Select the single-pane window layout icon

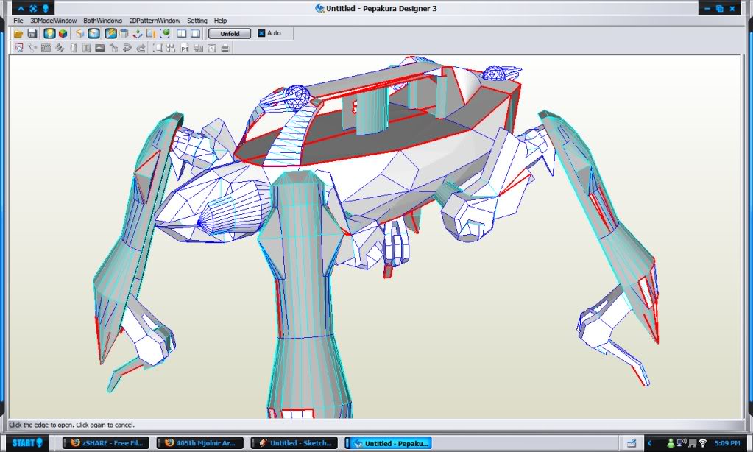[195, 34]
